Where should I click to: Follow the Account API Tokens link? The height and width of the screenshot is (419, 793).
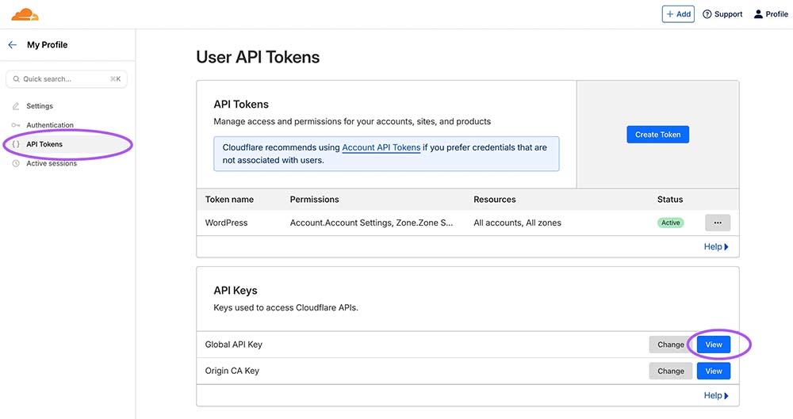(x=381, y=147)
